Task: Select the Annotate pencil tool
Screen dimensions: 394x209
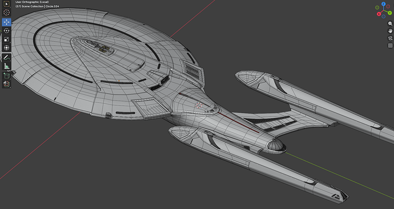Action: pos(6,58)
